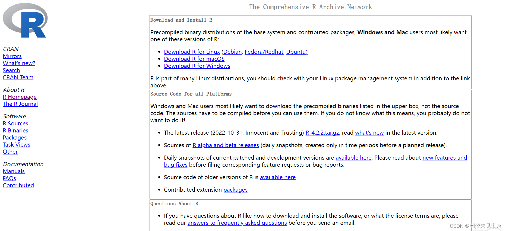Viewport: 506px width, 231px height.
Task: Click Download R for Linux
Action: click(x=192, y=52)
